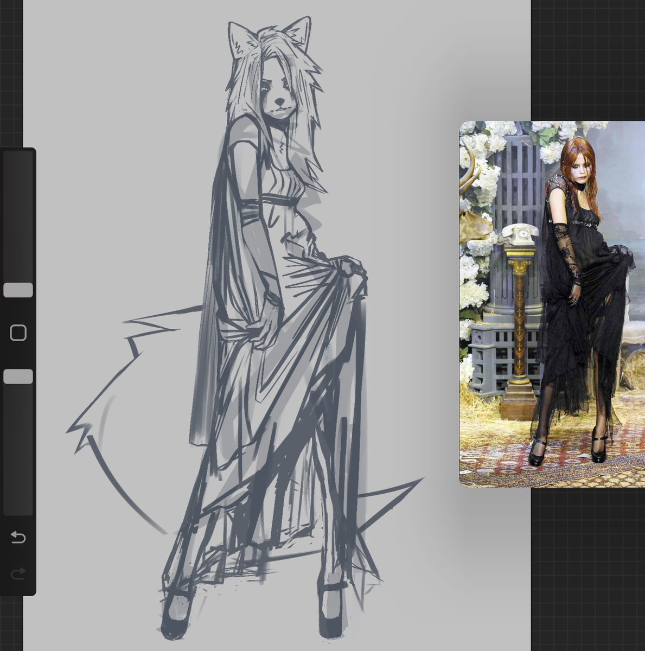Tap the square modifier button in sidebar
Viewport: 645px width, 651px height.
point(18,333)
